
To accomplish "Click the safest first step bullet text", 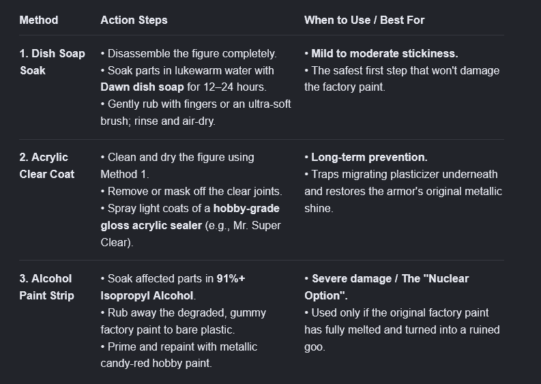I will click(402, 78).
